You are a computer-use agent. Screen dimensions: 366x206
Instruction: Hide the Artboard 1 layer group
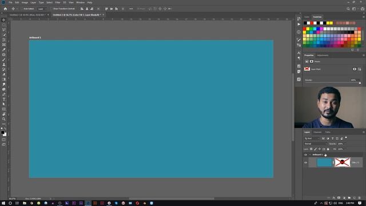coord(305,154)
